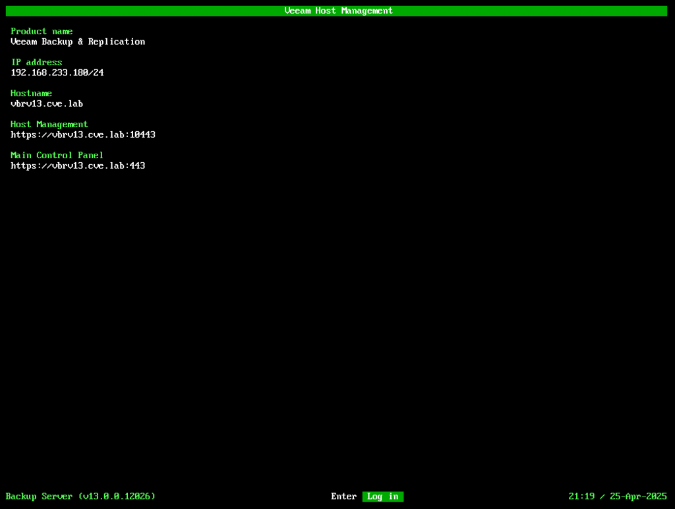Click the Enter key hint
This screenshot has height=509, width=675.
pyautogui.click(x=343, y=496)
